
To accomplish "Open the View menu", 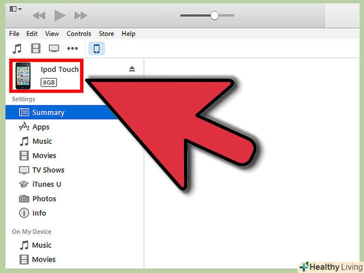I will click(x=52, y=33).
